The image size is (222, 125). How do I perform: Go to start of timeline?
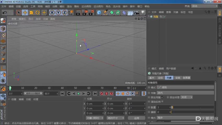point(62,94)
